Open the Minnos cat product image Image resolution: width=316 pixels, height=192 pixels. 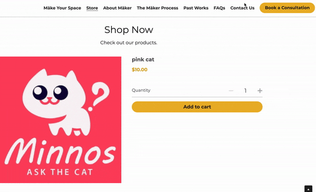pos(61,120)
